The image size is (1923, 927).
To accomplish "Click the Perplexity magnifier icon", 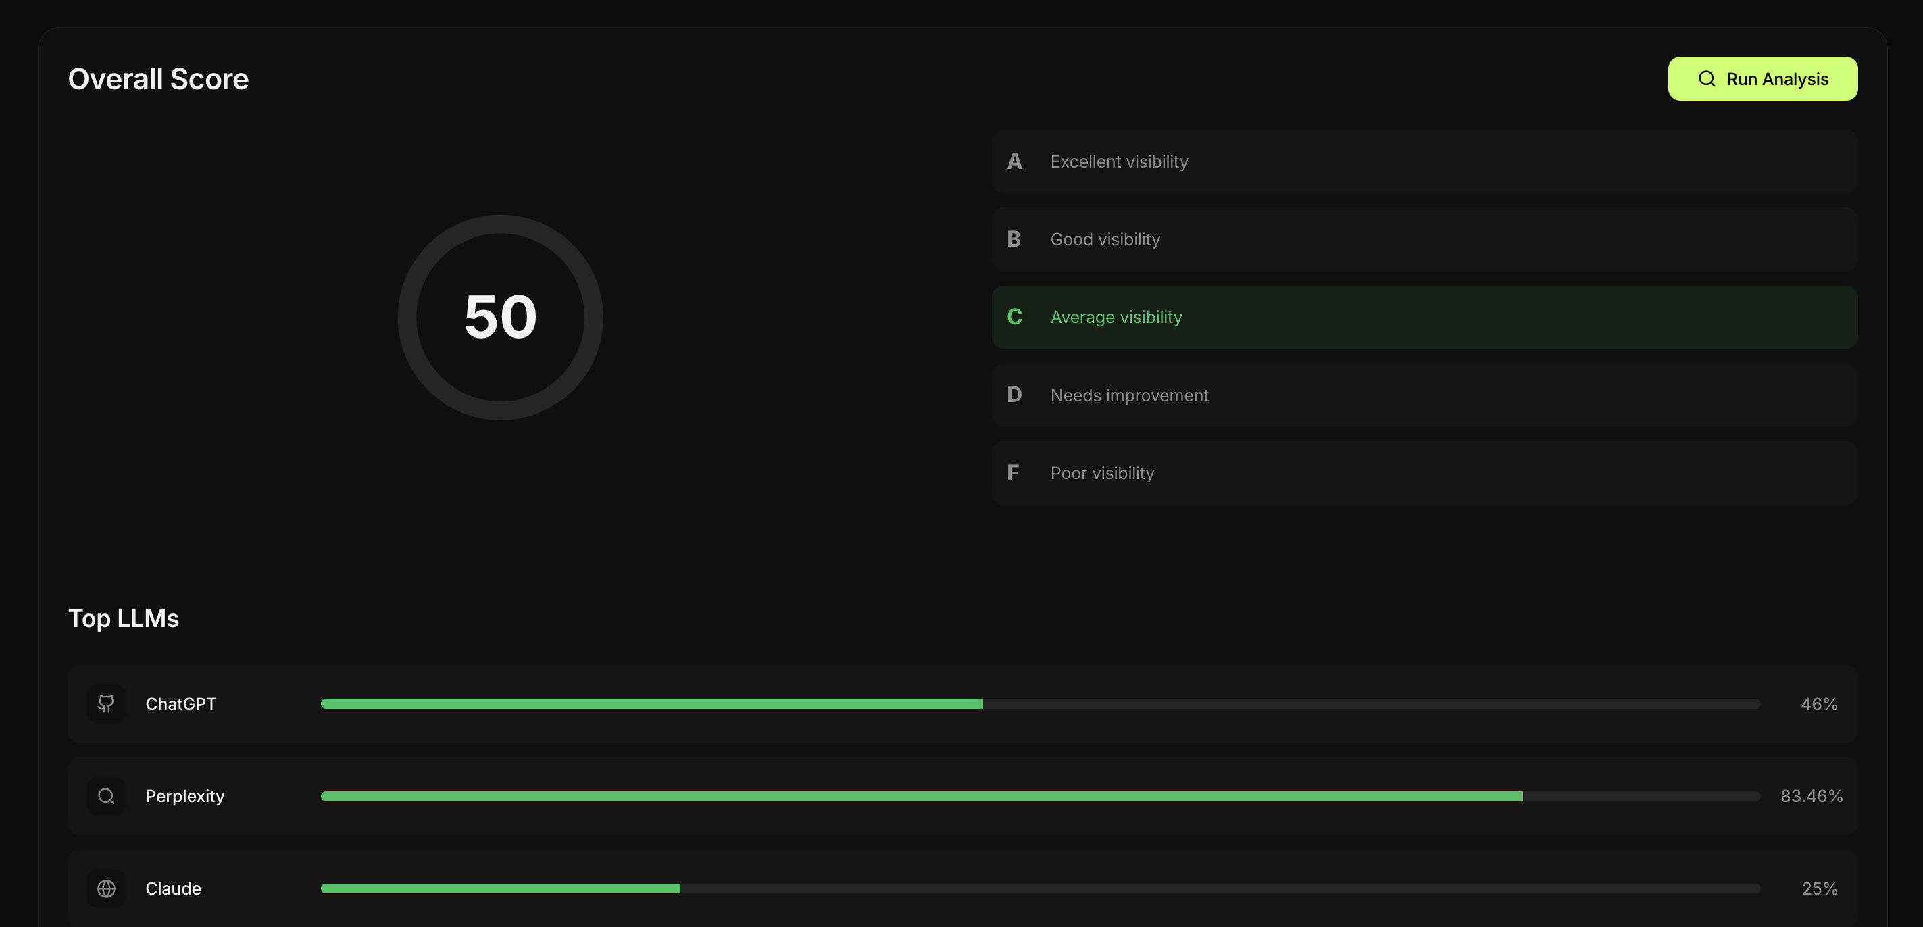I will 106,796.
